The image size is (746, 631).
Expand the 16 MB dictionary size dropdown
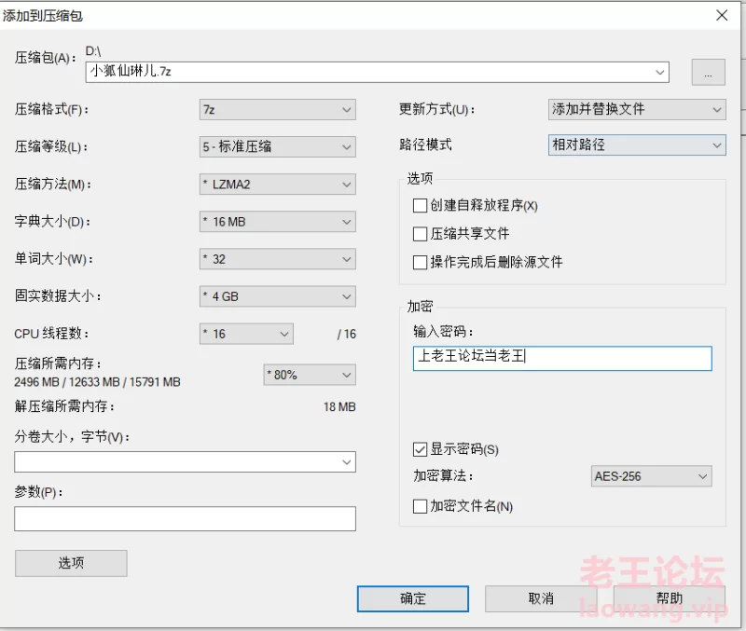[x=277, y=222]
